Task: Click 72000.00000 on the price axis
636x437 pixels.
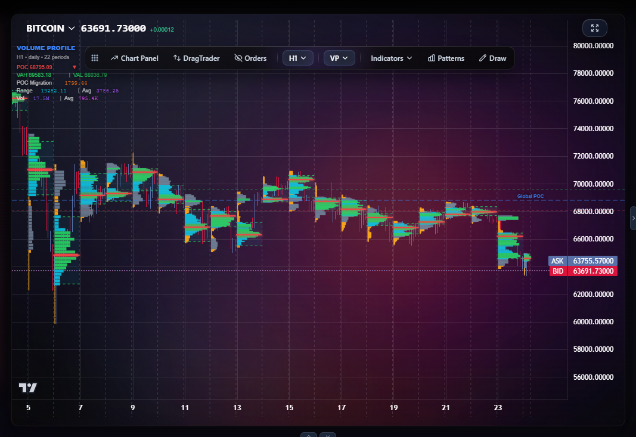Action: 593,156
